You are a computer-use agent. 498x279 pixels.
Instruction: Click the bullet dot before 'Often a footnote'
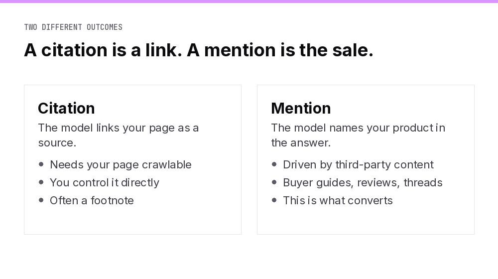pyautogui.click(x=41, y=200)
